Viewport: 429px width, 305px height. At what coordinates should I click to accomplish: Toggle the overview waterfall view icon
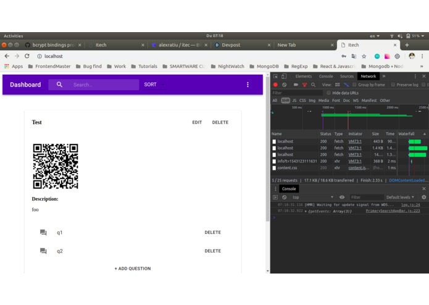click(x=346, y=85)
